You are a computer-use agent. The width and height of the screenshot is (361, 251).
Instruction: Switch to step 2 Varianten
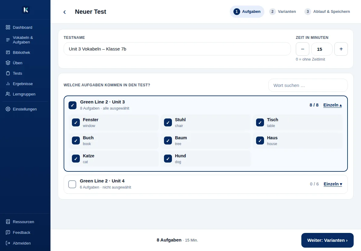coord(283,12)
